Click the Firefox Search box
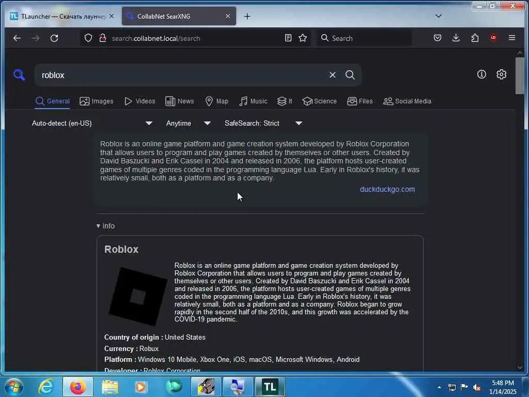The height and width of the screenshot is (397, 529). coord(364,38)
